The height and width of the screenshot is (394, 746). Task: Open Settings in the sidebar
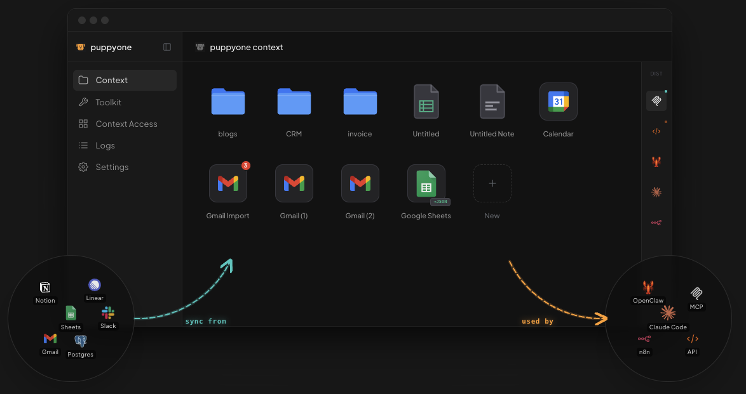tap(125, 167)
